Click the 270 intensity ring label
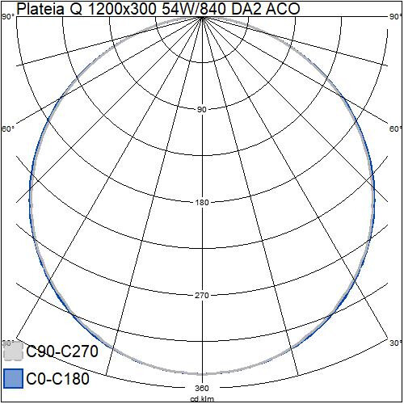The image size is (404, 404). tap(202, 296)
